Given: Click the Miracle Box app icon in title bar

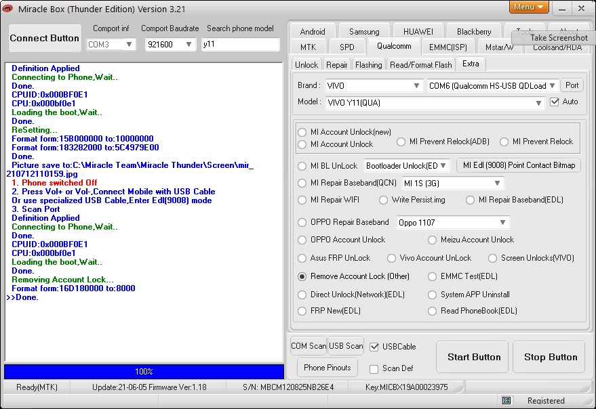Looking at the screenshot, I should coord(7,8).
